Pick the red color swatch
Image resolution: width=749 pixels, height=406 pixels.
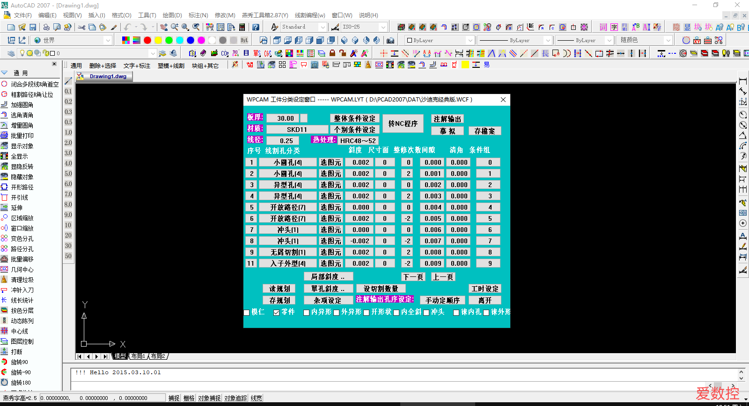click(147, 40)
